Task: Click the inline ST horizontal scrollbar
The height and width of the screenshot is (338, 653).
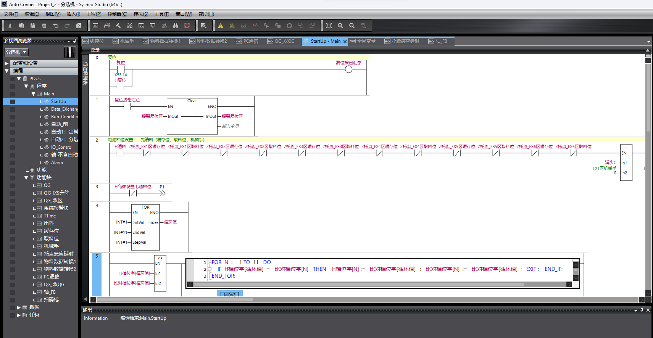Action: (x=359, y=284)
